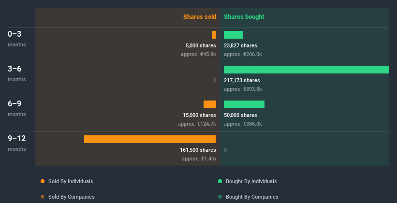Click the striped Bought By Companies legend icon
The image size is (397, 203).
click(220, 197)
